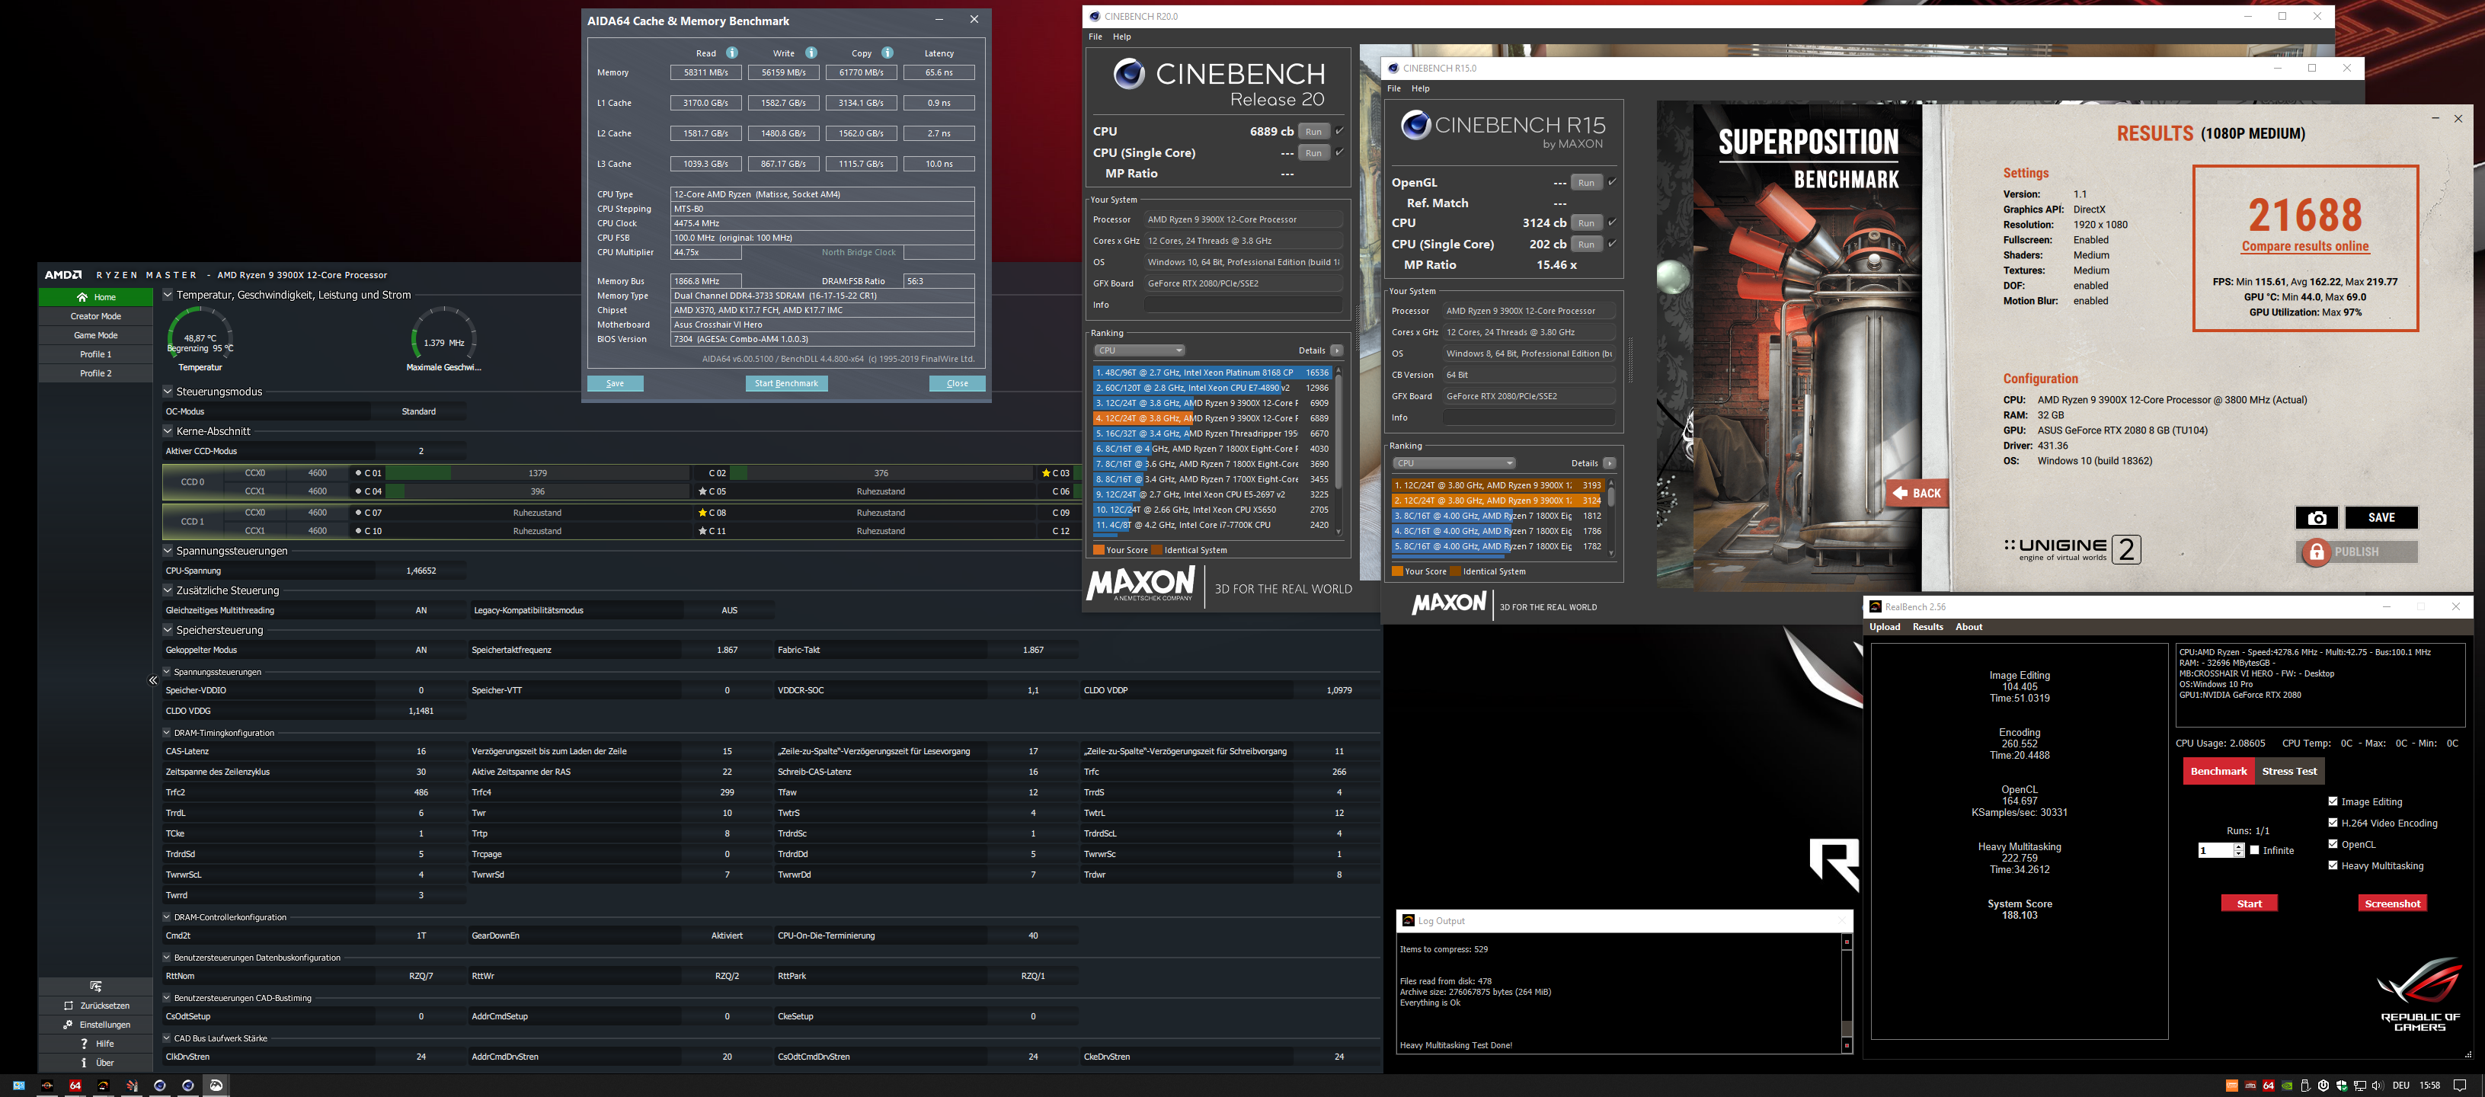The image size is (2485, 1097).
Task: Click AIDA64 icon in the taskbar
Action: point(75,1086)
